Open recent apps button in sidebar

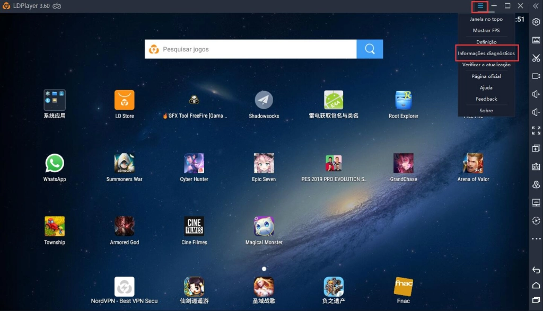tap(536, 300)
